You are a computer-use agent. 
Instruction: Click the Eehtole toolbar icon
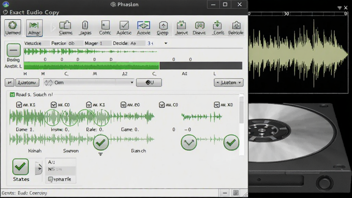point(236,28)
